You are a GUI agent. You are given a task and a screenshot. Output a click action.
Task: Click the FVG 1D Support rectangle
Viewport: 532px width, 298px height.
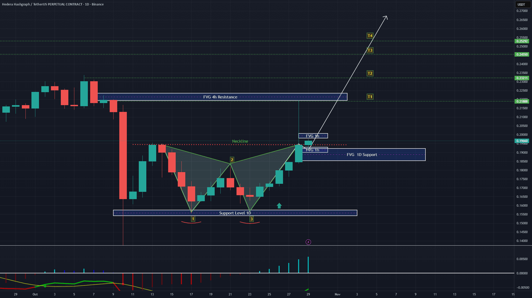click(362, 155)
